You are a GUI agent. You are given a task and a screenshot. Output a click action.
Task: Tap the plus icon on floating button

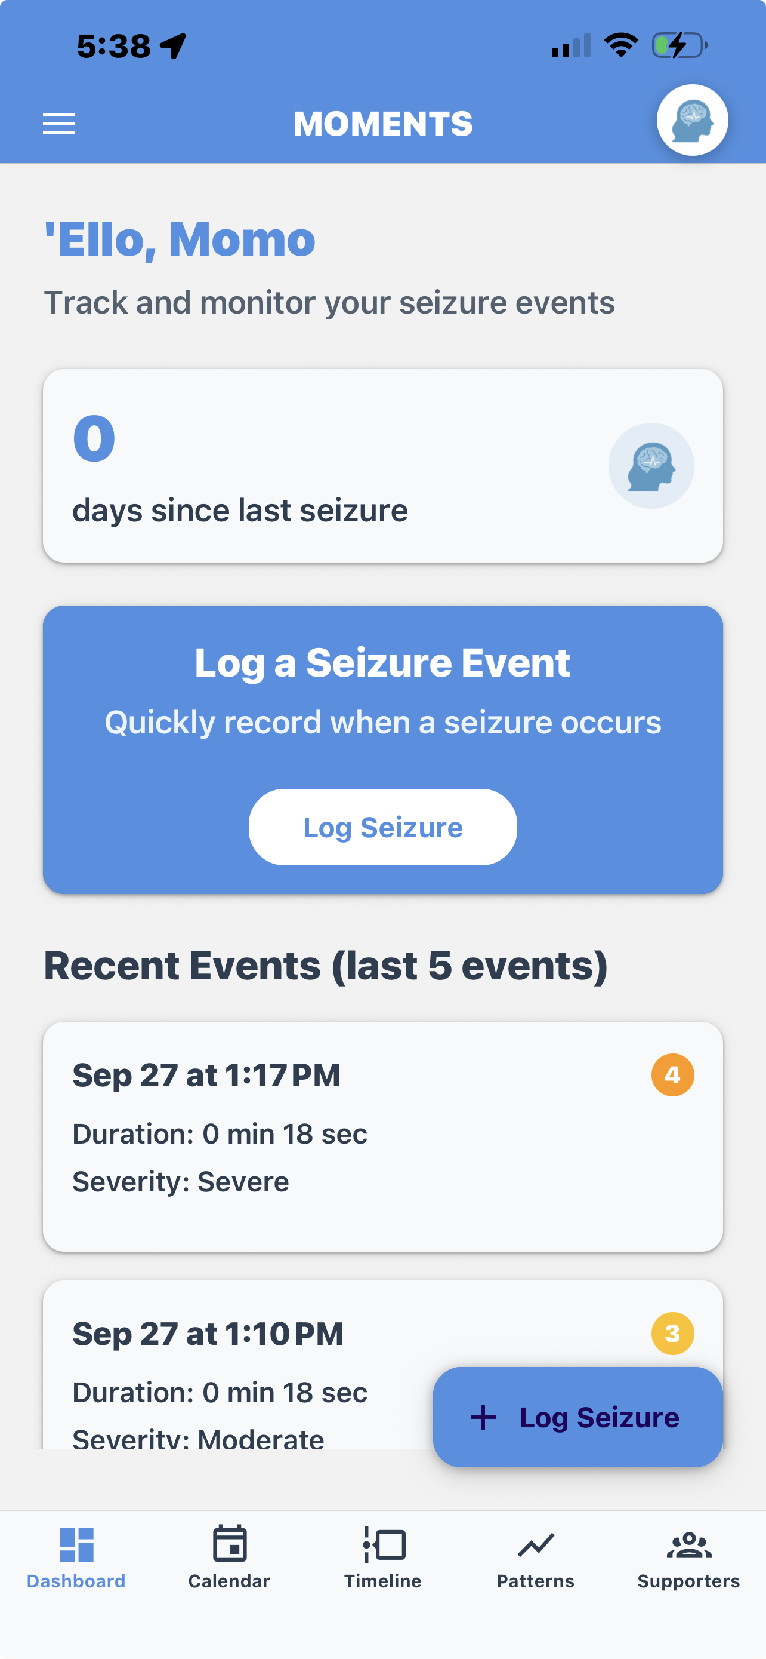(x=483, y=1417)
